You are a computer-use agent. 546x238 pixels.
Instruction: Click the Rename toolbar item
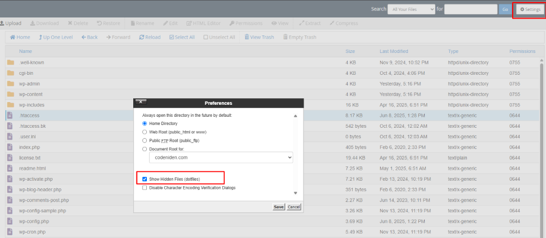[x=143, y=23]
